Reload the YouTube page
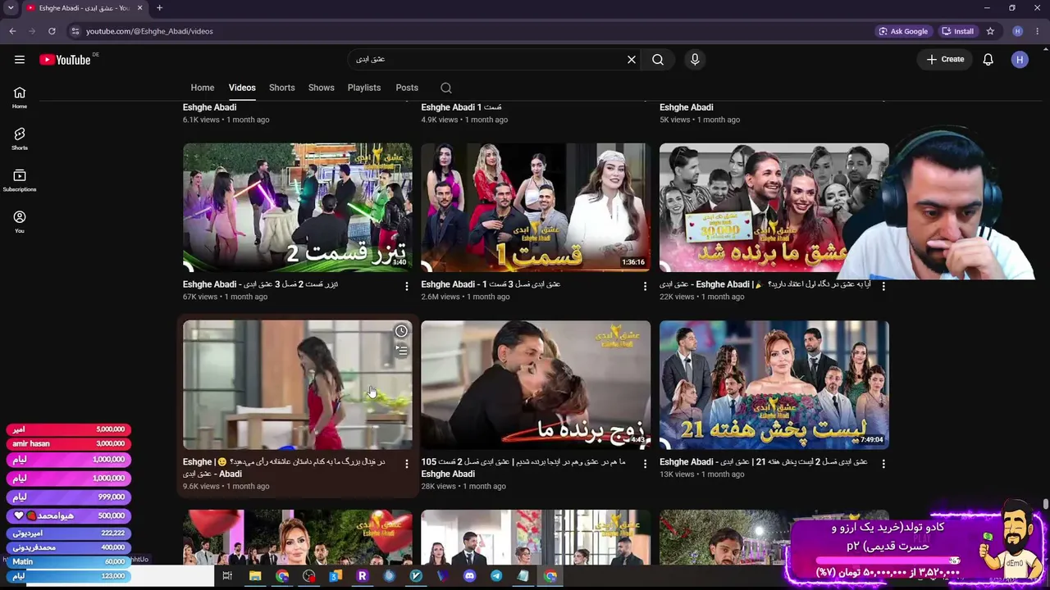The image size is (1050, 590). pyautogui.click(x=52, y=31)
